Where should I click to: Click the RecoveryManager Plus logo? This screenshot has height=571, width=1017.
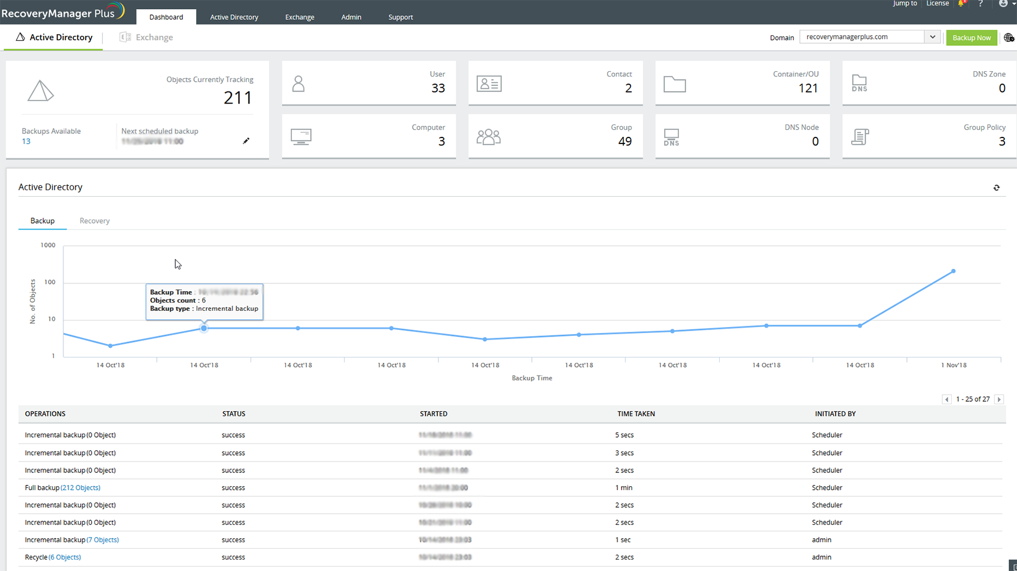[63, 12]
